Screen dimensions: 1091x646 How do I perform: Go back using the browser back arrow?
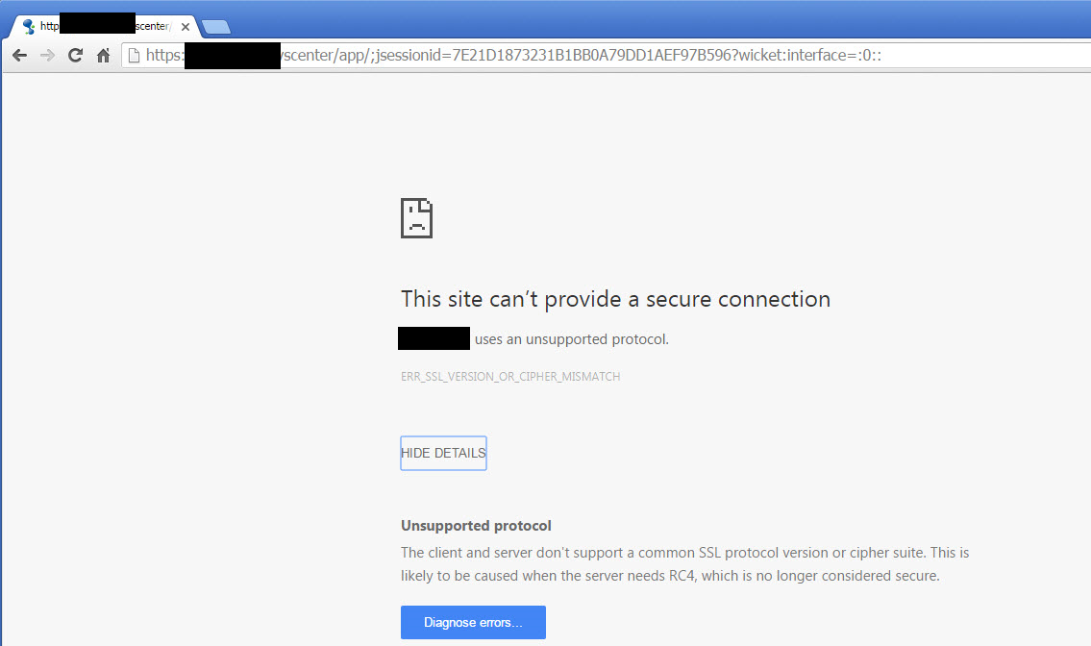19,55
